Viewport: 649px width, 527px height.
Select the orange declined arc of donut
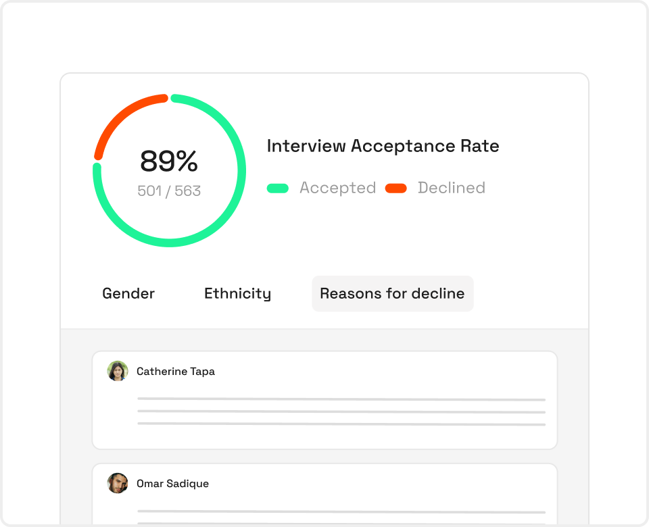120,116
